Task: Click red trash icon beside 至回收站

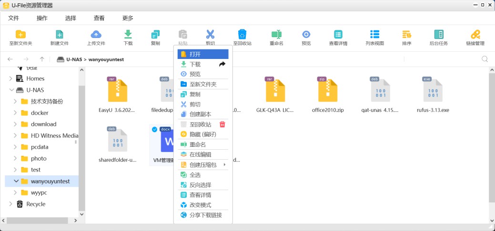Action: click(x=222, y=125)
